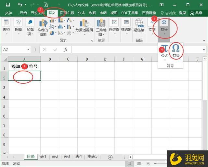Click the Ω 符号 symbol button
Screen dimensions: 208x167
[176, 51]
